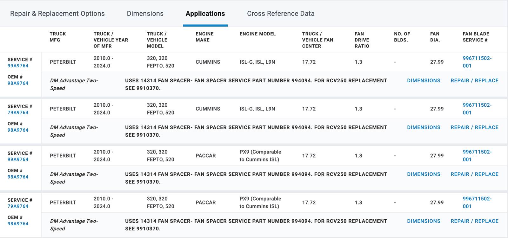This screenshot has width=508, height=238.
Task: Open REPAIR / REPLACE for Cummins 79A9764
Action: 474,128
